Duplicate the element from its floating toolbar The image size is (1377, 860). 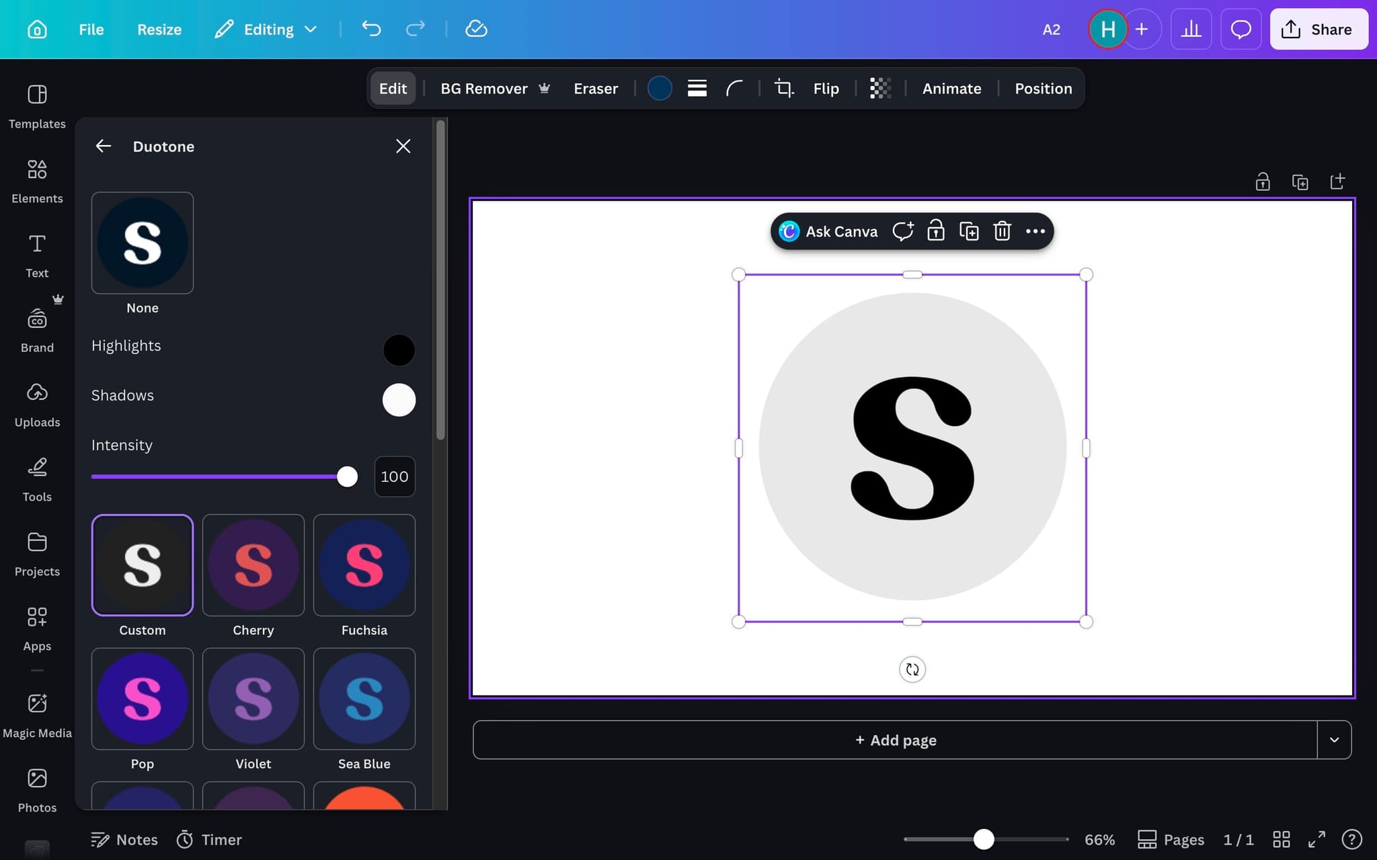coord(969,230)
